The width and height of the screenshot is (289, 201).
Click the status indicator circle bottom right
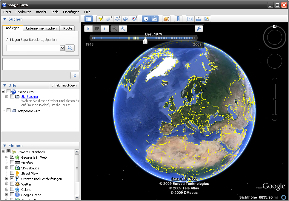click(x=284, y=197)
